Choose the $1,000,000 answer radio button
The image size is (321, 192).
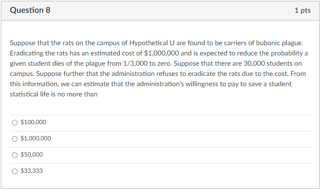[x=15, y=139]
